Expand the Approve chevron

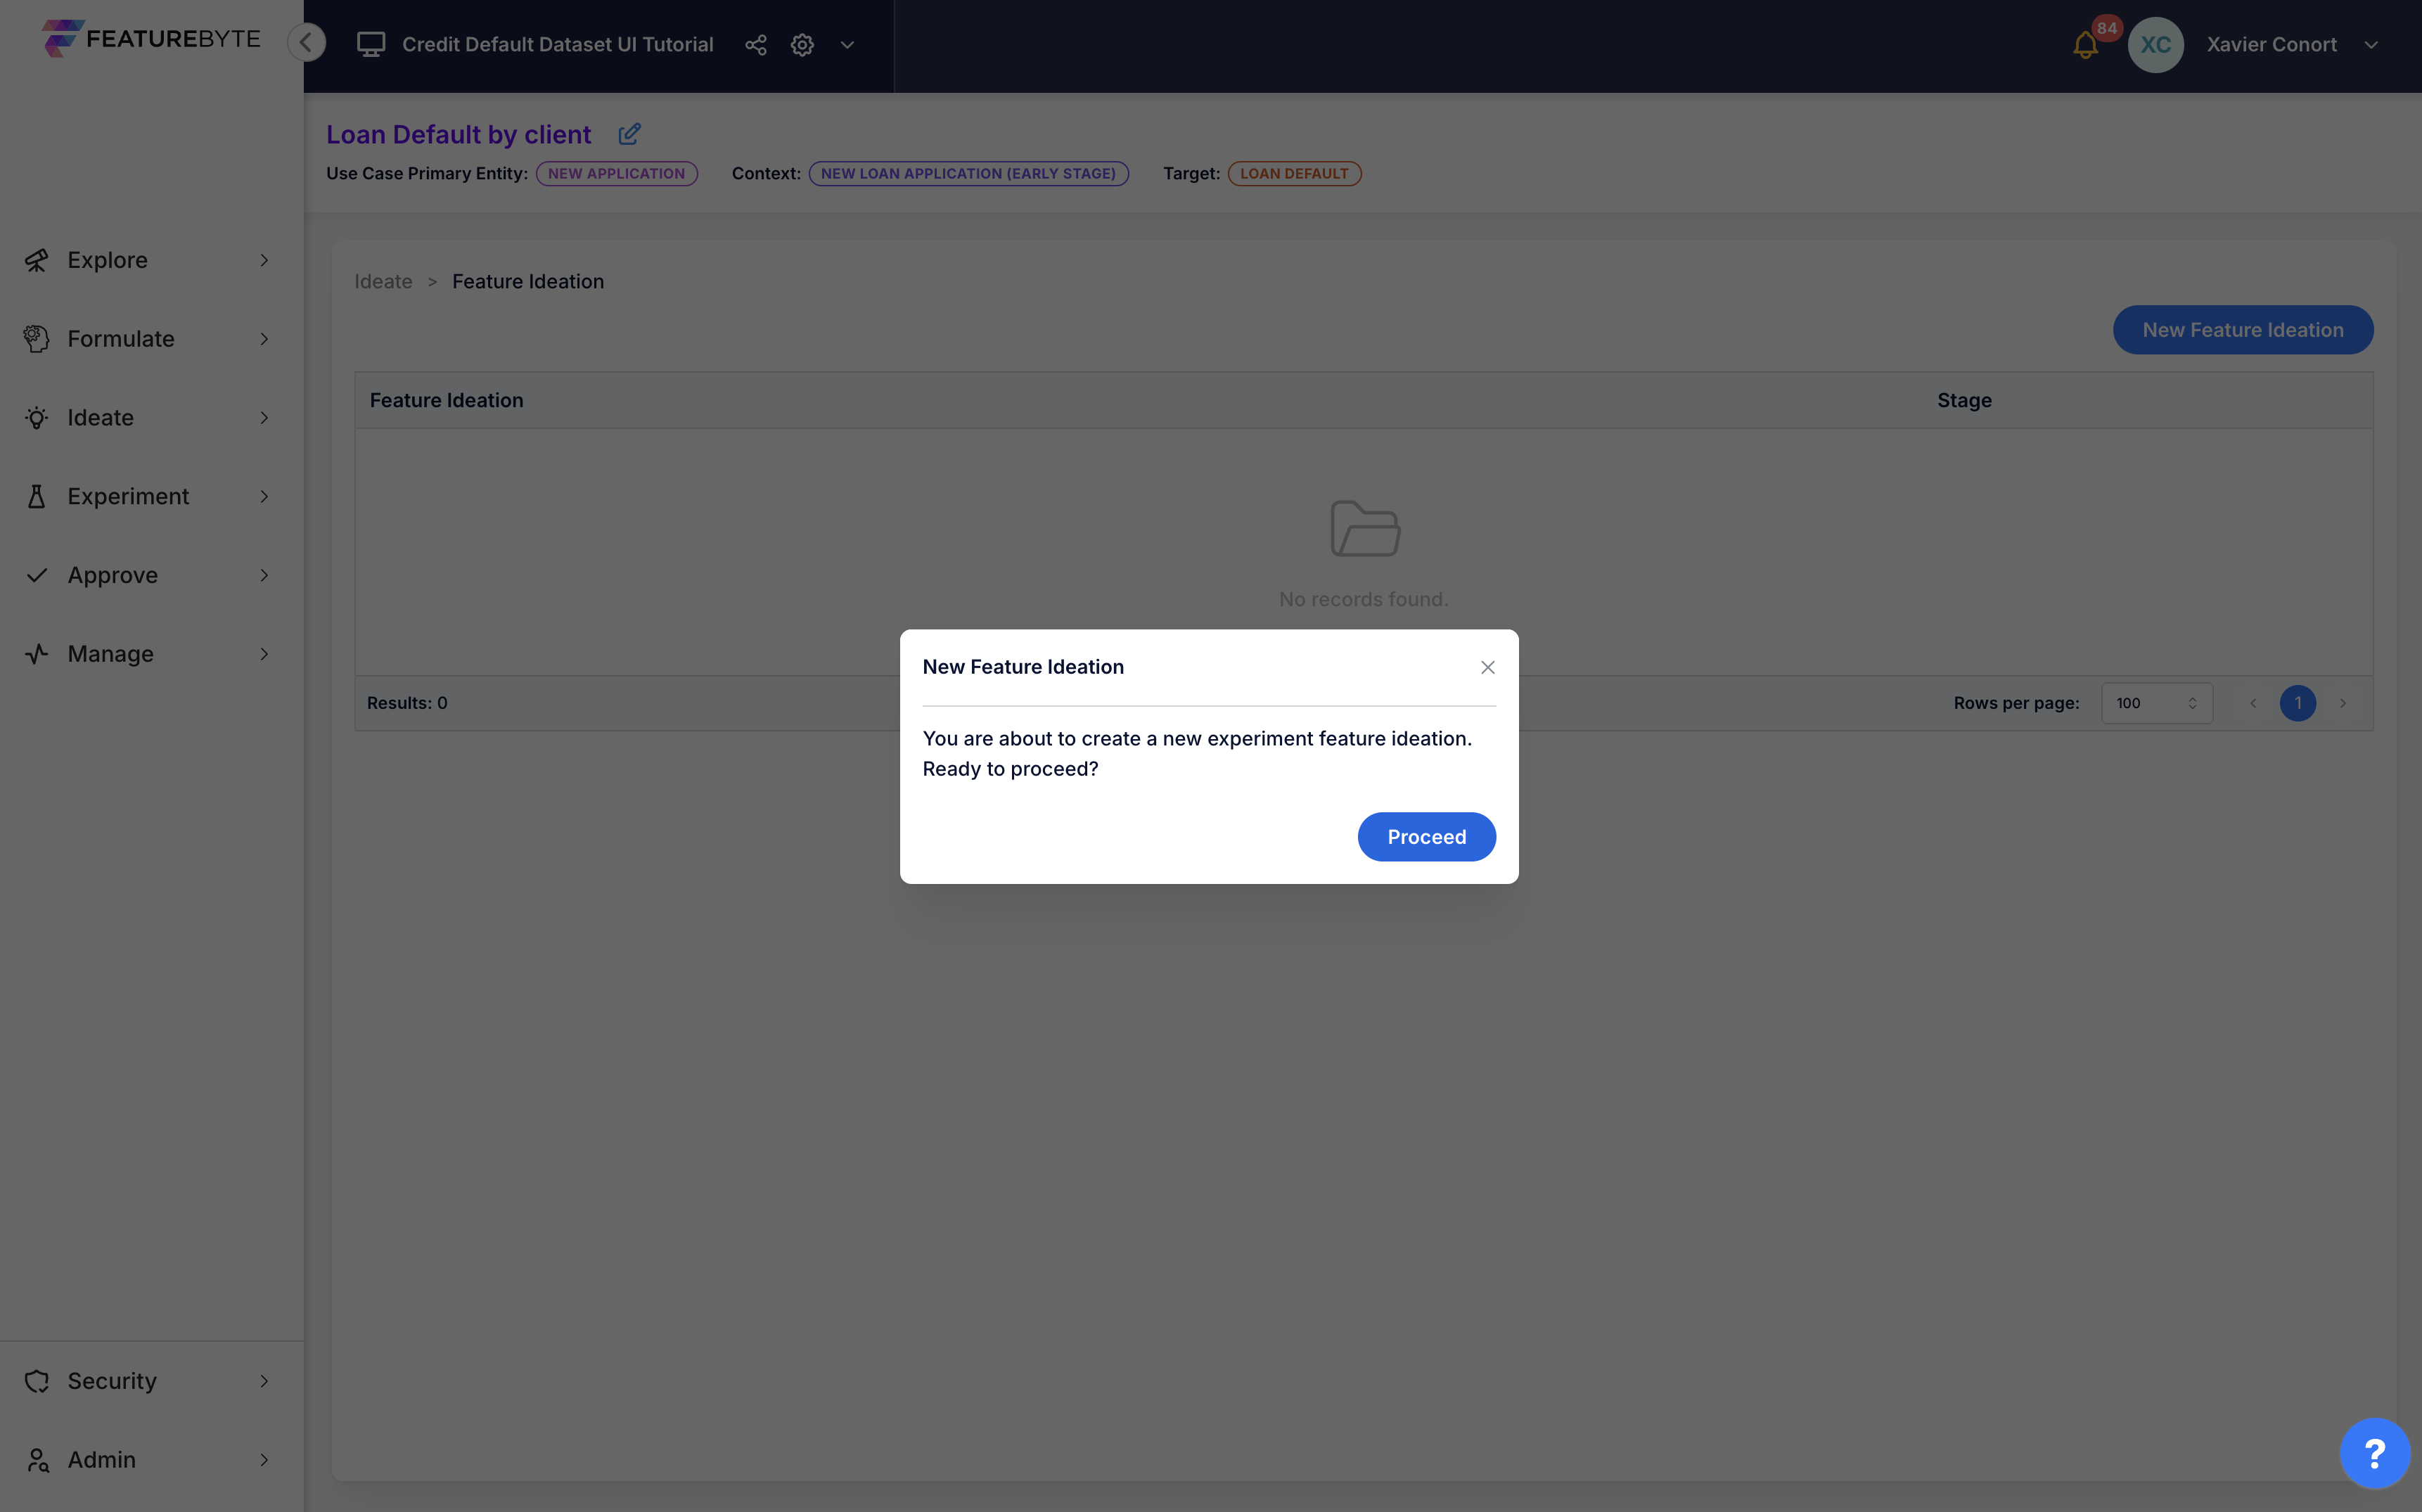coord(264,575)
